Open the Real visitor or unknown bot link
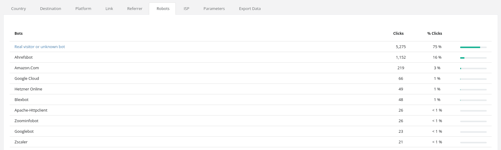Screen dimensions: 501x150 click(x=40, y=47)
